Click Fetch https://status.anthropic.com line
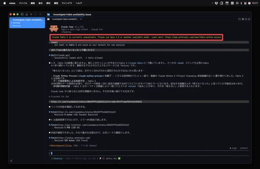The image size is (260, 169). (70, 138)
